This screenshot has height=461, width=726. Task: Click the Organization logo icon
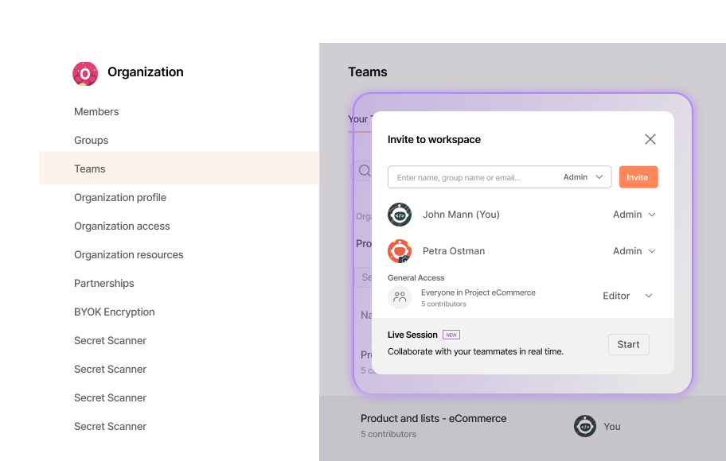click(x=85, y=73)
